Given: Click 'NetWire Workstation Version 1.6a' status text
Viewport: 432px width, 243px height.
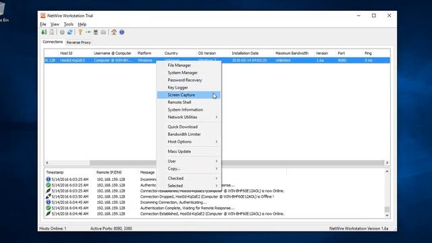Looking at the screenshot, I should coord(358,228).
